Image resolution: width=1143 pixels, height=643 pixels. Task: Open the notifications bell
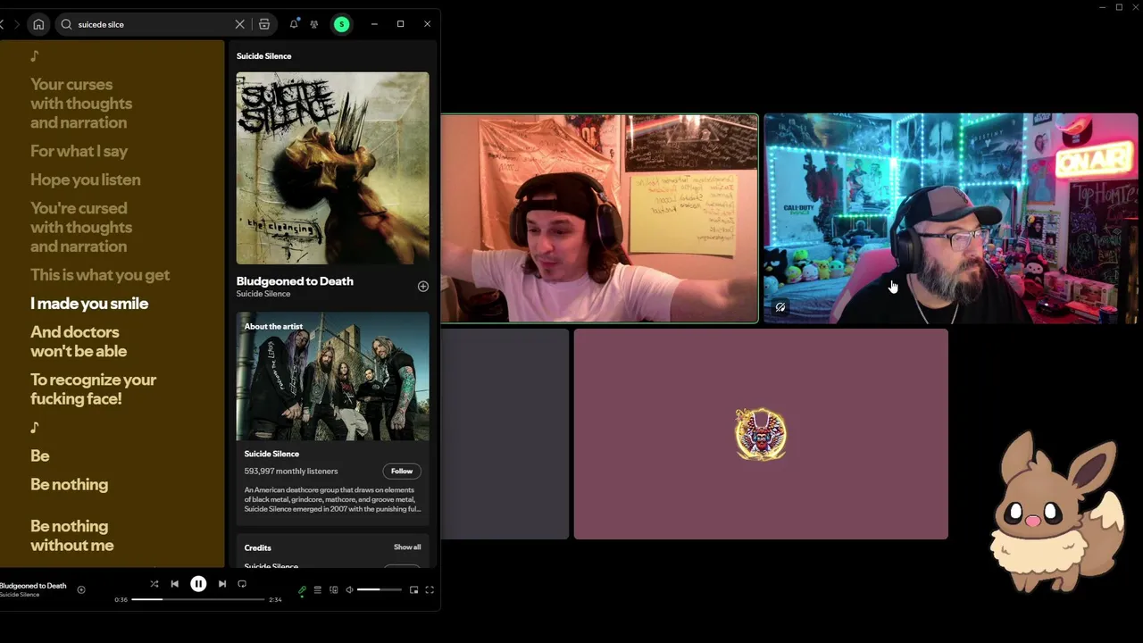[294, 24]
